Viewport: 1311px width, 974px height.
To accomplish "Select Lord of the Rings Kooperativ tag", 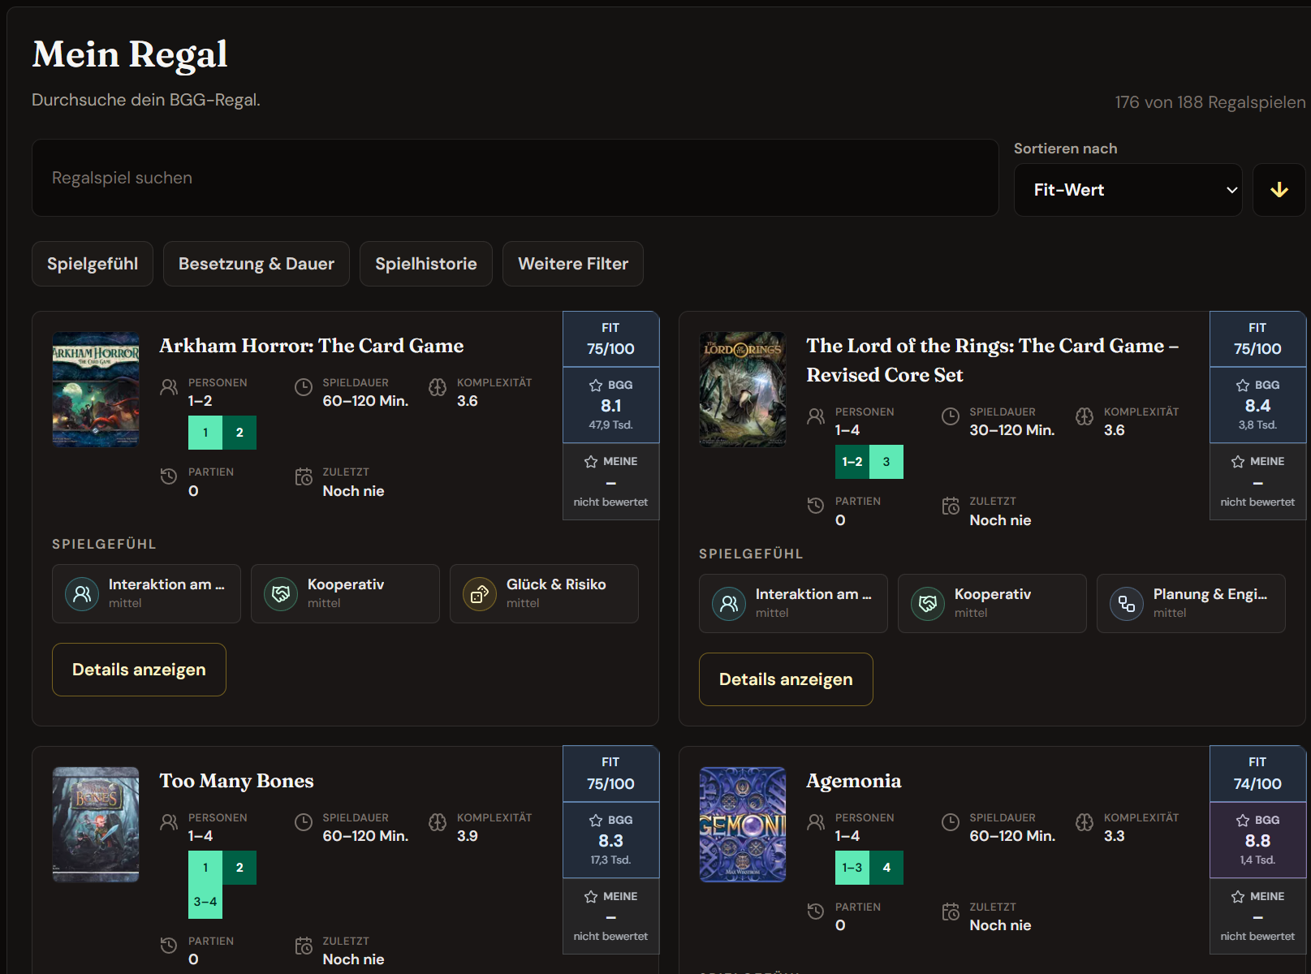I will 992,604.
